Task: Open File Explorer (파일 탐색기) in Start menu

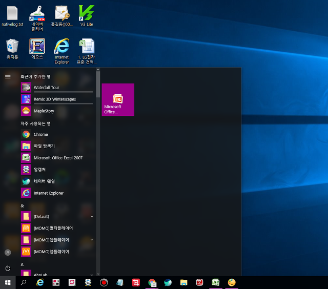Action: [57, 146]
